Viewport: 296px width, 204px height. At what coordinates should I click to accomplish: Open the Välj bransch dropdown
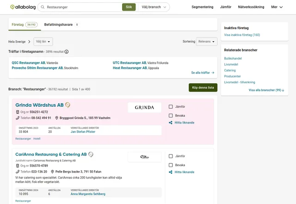pyautogui.click(x=154, y=7)
